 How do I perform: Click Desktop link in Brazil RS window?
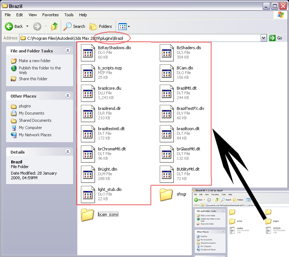pos(204,236)
